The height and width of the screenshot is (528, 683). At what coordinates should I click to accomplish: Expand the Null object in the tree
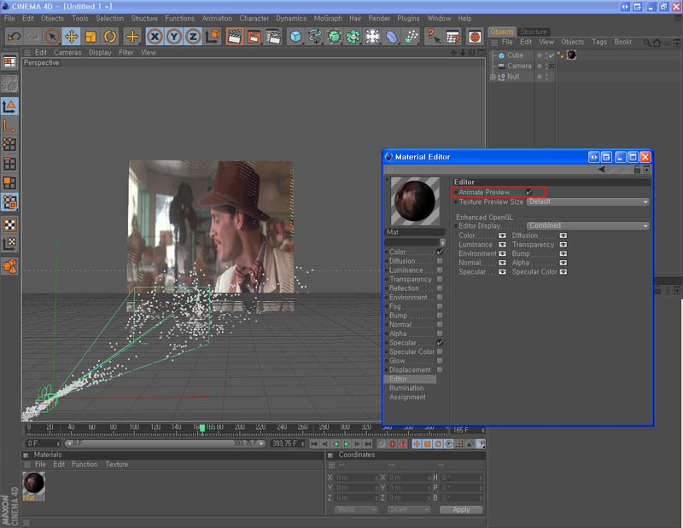493,77
